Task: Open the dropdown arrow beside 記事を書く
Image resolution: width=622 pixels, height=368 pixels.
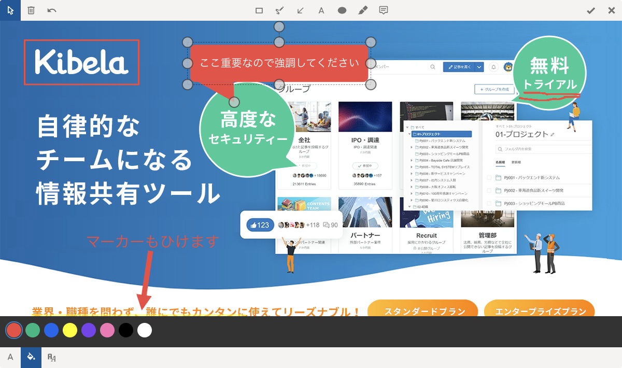Action: [x=479, y=67]
